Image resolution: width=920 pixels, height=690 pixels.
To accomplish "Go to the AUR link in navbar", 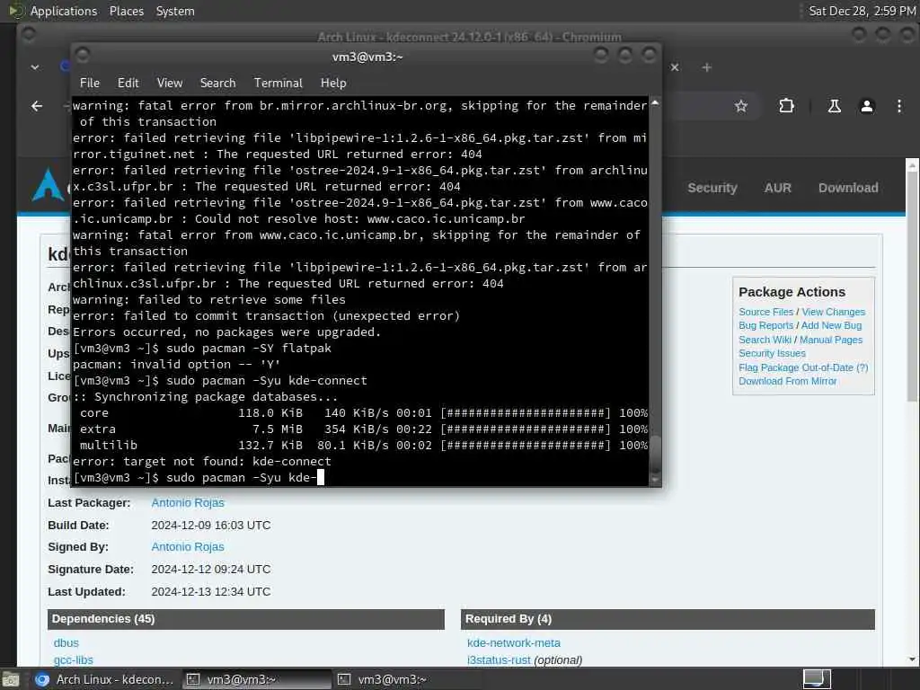I will tap(777, 188).
